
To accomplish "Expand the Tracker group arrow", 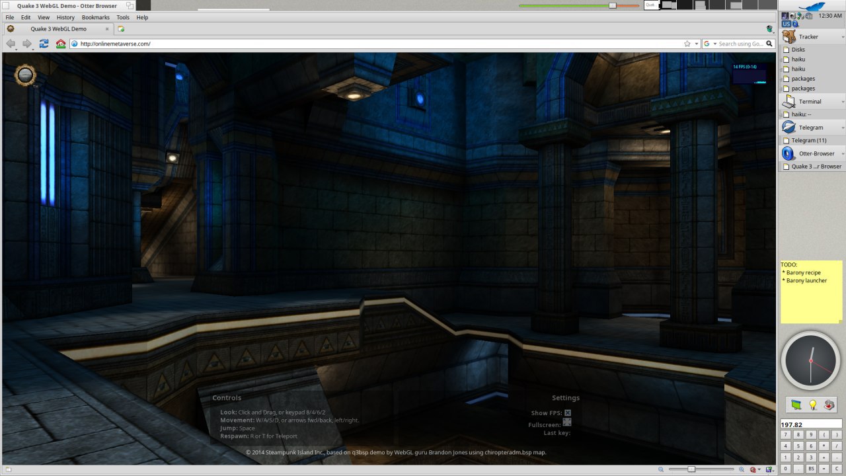I will [x=842, y=37].
